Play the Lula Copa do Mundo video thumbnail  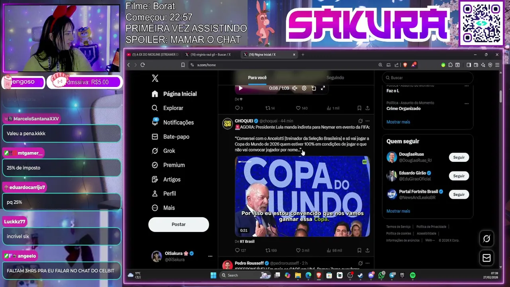tap(302, 197)
